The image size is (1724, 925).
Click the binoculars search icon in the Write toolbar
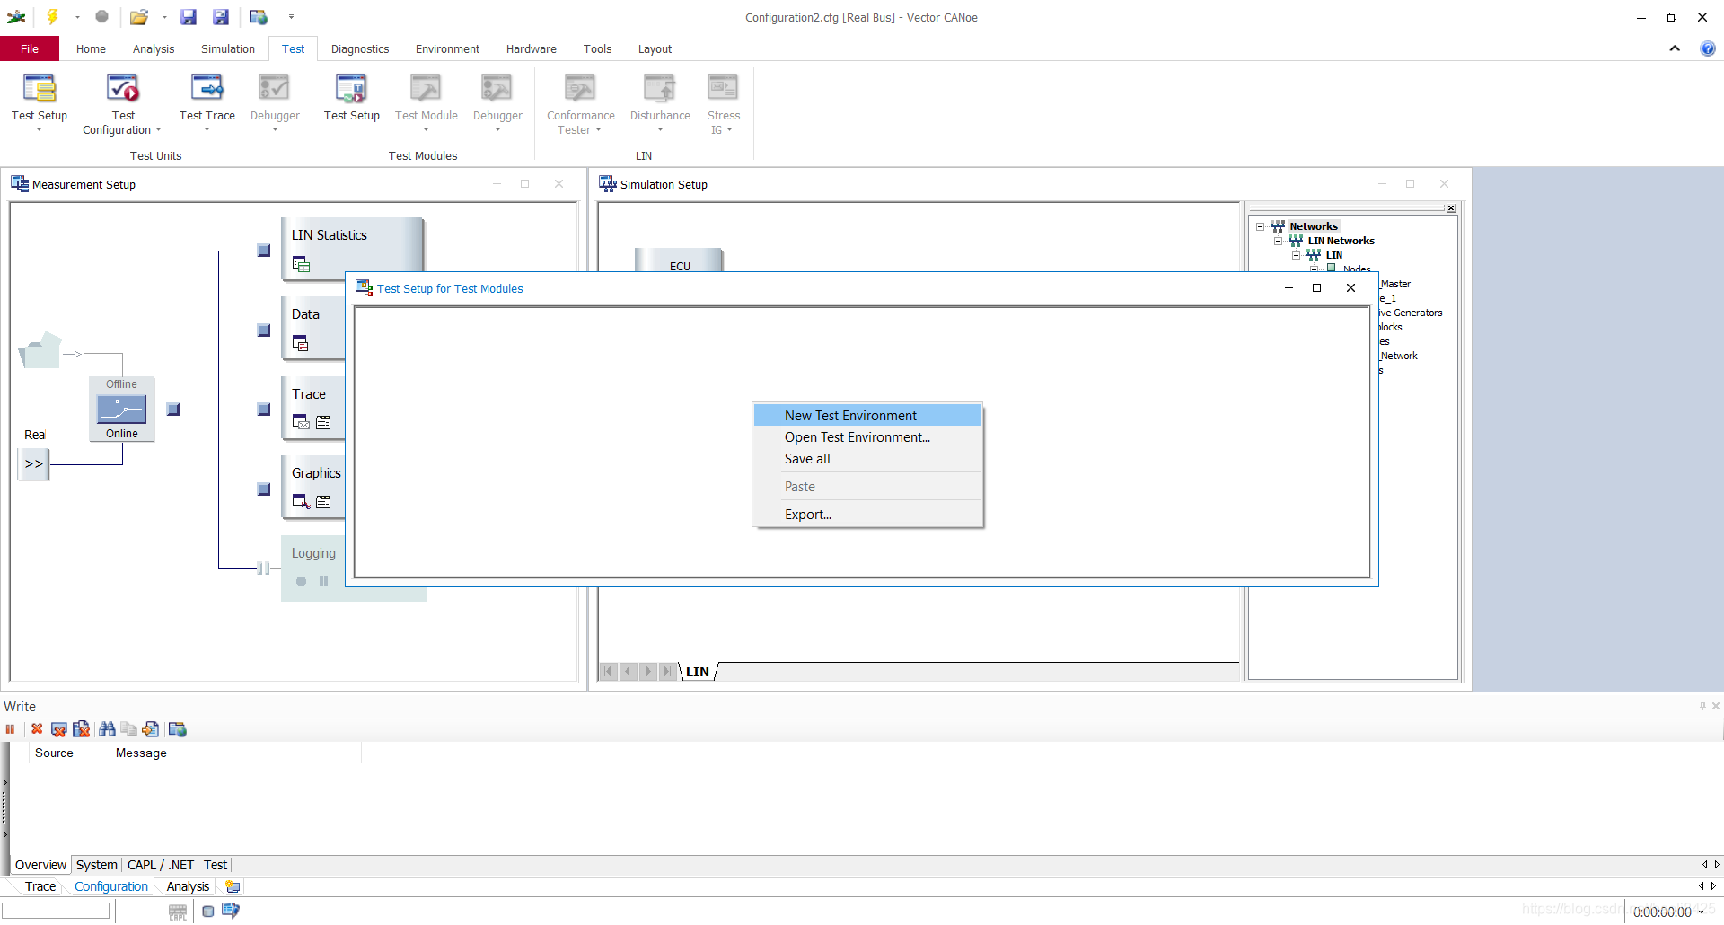pyautogui.click(x=107, y=729)
